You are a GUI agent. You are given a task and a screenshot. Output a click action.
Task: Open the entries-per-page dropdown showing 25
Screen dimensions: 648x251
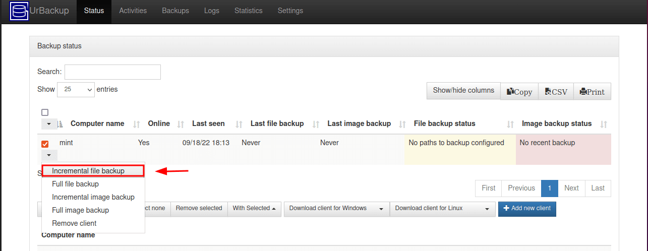tap(76, 90)
